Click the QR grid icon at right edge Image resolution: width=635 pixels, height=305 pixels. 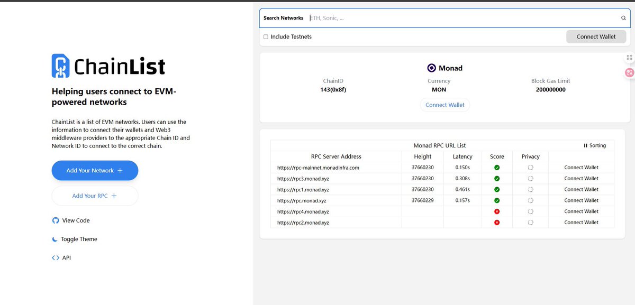[x=629, y=58]
